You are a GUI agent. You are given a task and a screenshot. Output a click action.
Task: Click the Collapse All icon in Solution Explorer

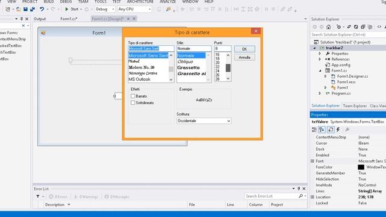click(363, 27)
